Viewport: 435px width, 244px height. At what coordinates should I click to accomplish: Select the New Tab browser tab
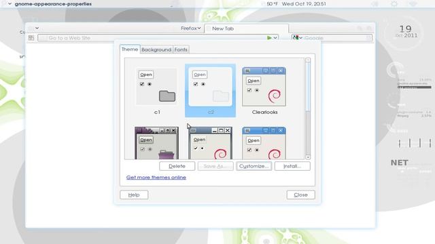point(246,28)
